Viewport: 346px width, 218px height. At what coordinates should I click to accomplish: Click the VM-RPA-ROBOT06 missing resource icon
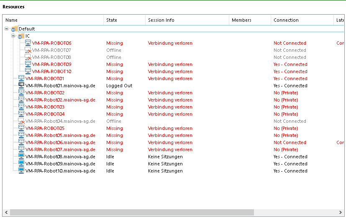tap(28, 43)
